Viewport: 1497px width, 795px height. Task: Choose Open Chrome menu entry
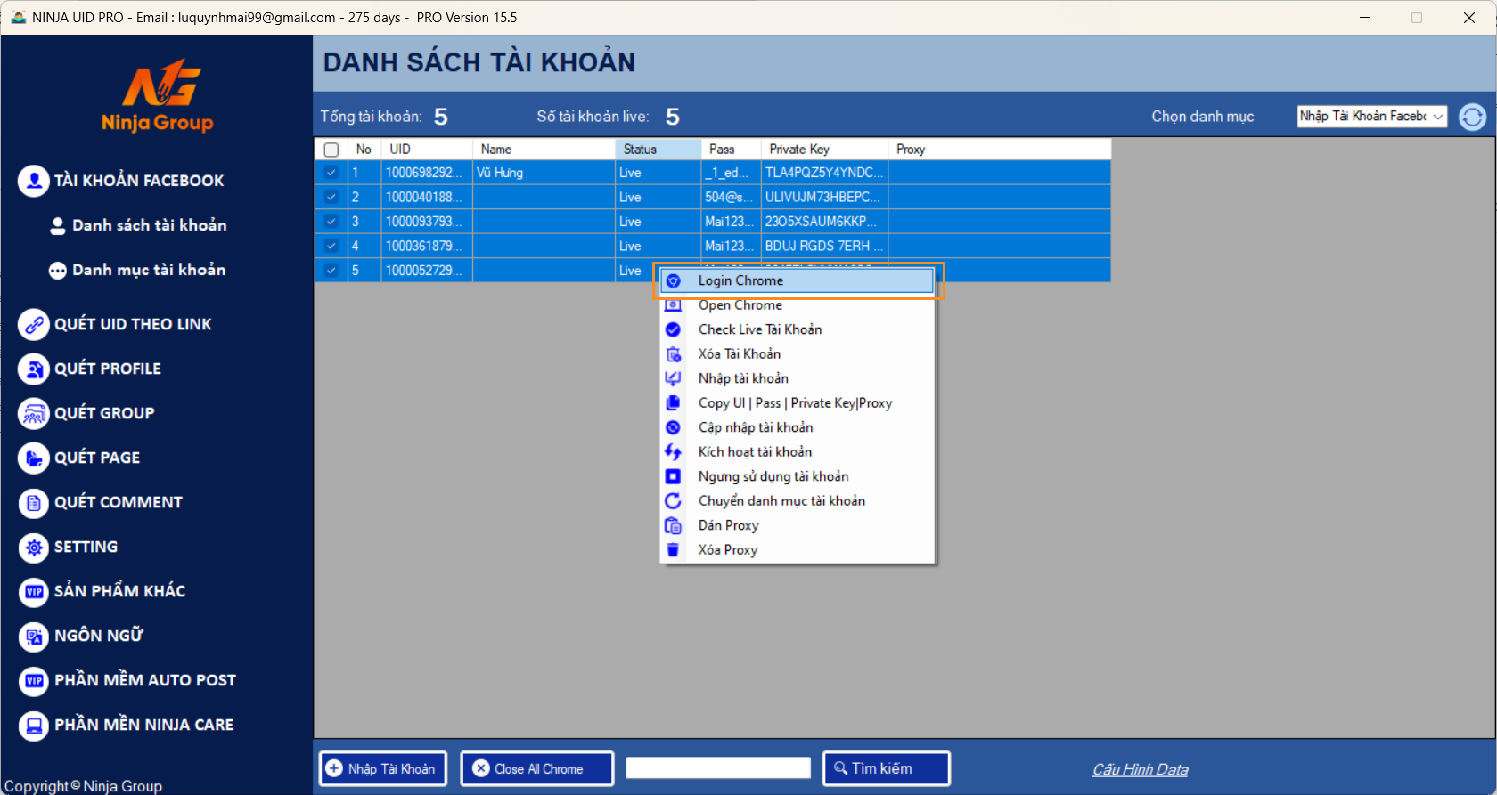pos(798,305)
